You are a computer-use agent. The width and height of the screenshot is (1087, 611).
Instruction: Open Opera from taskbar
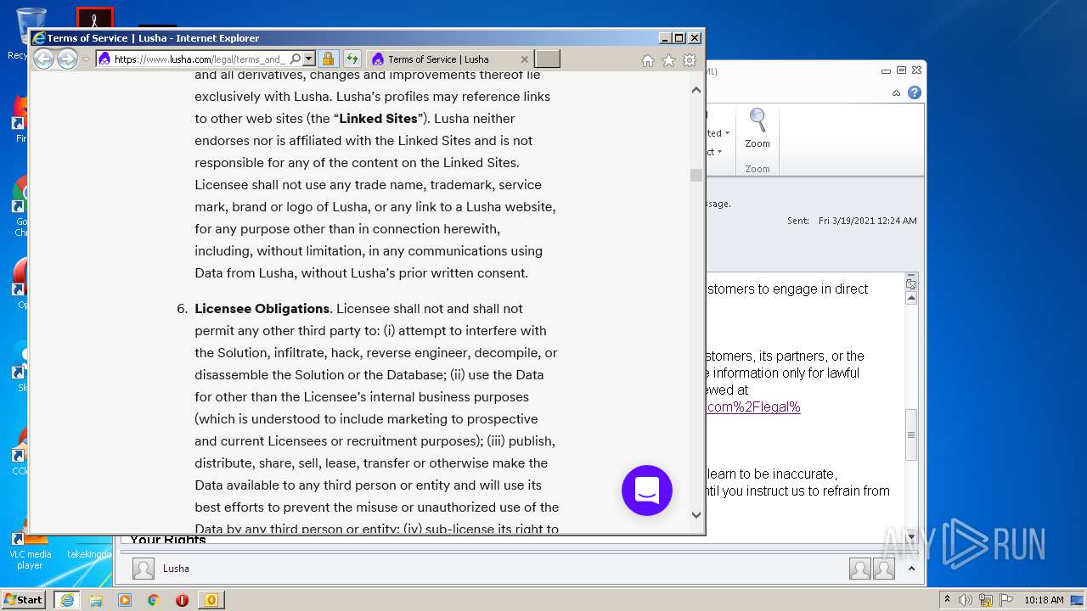(x=182, y=600)
